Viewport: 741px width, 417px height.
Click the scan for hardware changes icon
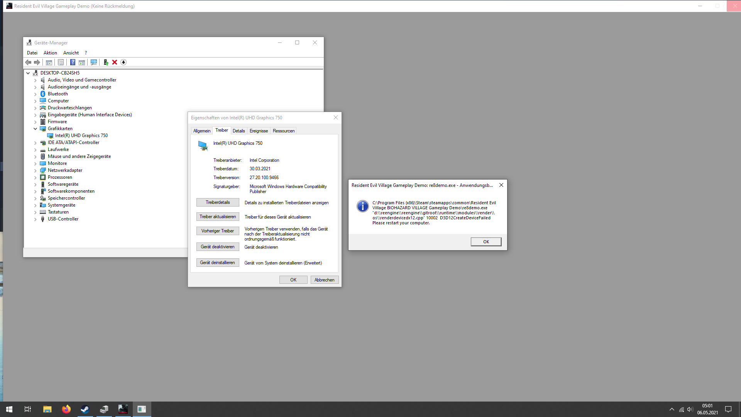pyautogui.click(x=94, y=62)
